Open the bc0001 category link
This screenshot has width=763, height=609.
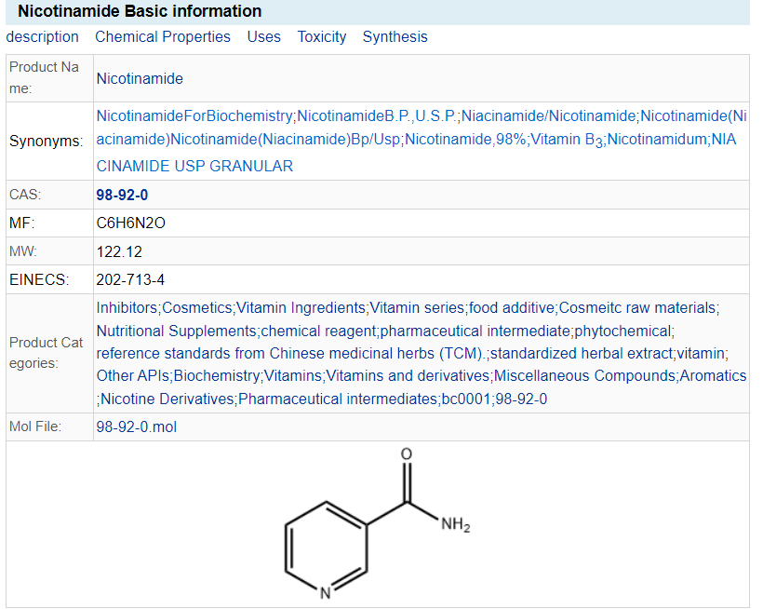coord(465,399)
